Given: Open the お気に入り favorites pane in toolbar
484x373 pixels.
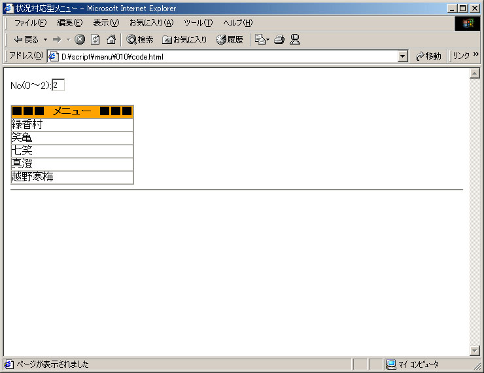Looking at the screenshot, I should point(184,39).
